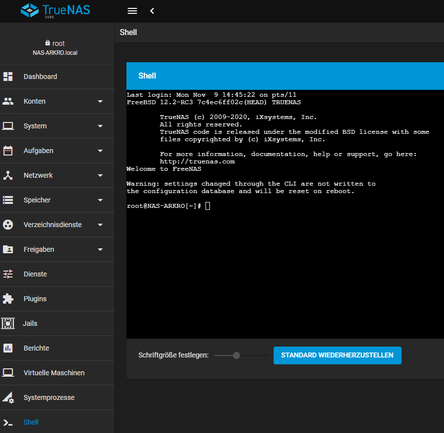Collapse sidebar with the left chevron
The image size is (444, 433).
coord(152,11)
